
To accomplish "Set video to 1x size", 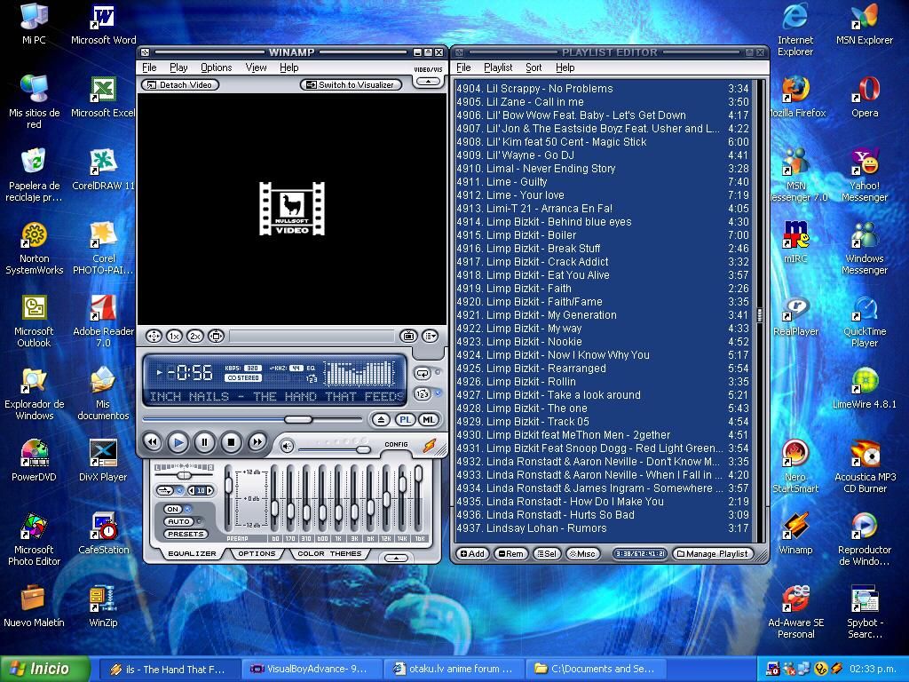I will pos(175,336).
